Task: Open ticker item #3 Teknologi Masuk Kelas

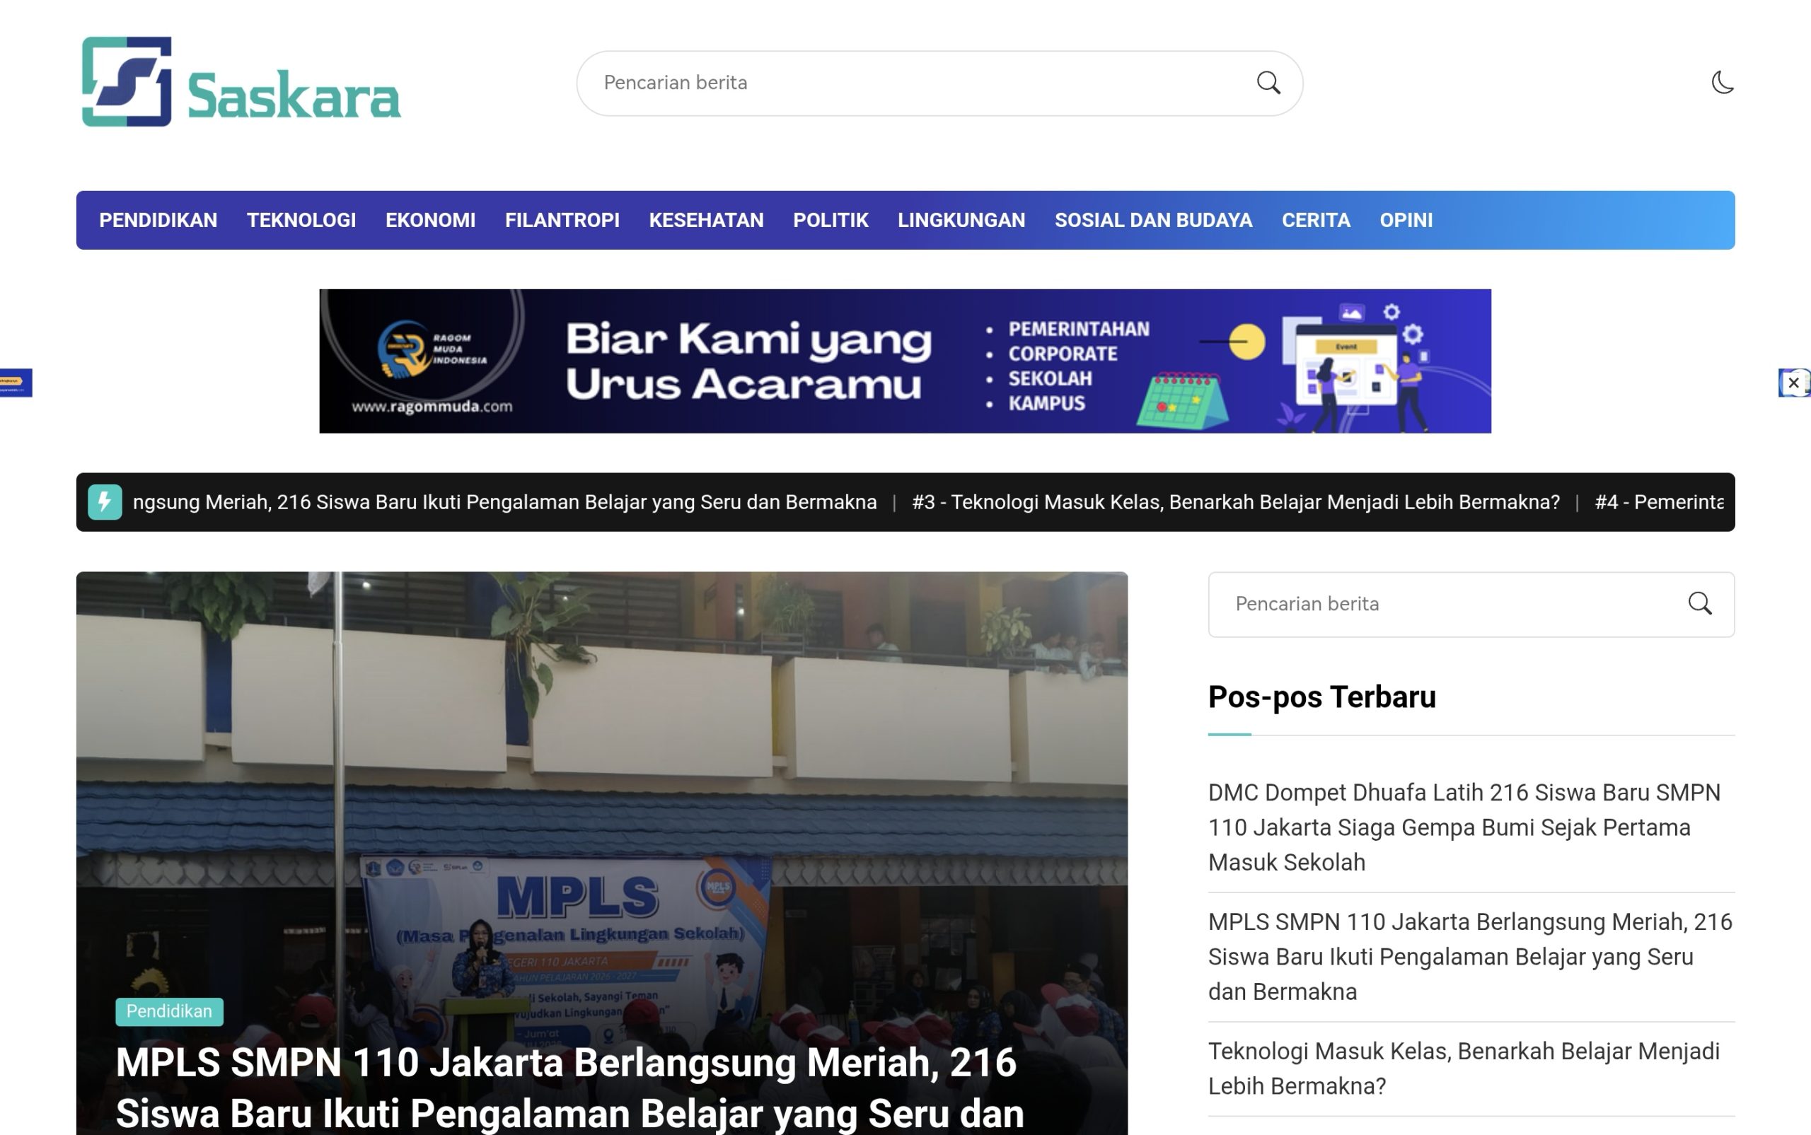Action: [1235, 502]
